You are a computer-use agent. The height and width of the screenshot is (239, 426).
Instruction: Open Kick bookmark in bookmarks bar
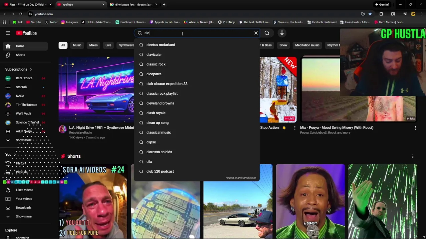[x=18, y=22]
